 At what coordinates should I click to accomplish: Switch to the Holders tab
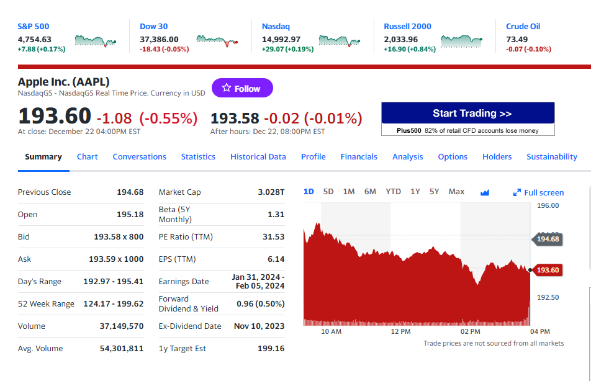click(497, 157)
